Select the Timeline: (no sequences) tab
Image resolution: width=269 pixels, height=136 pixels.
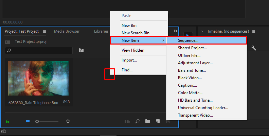click(228, 31)
